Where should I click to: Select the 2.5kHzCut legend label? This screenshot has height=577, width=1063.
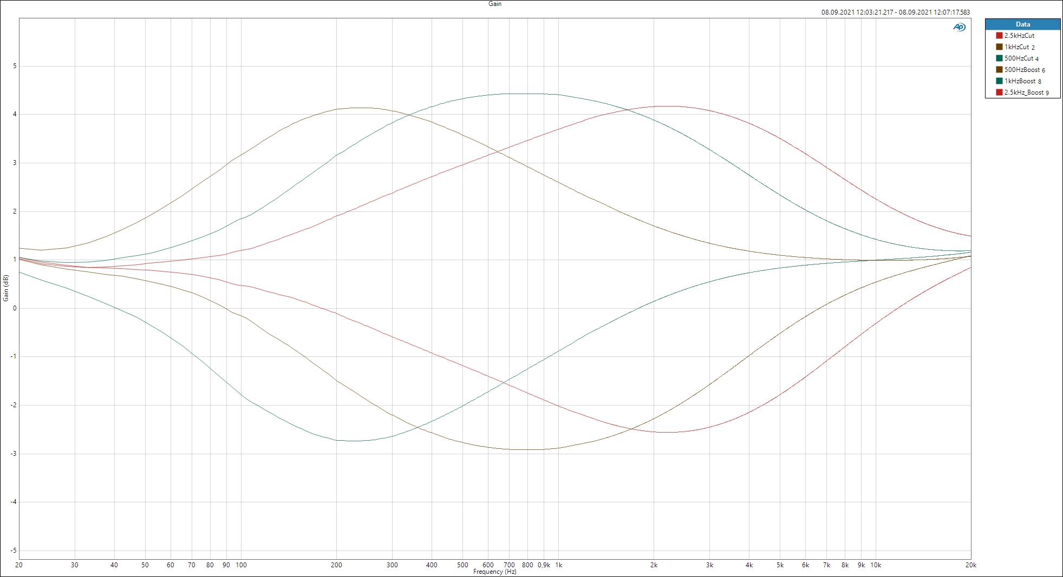[x=1019, y=35]
